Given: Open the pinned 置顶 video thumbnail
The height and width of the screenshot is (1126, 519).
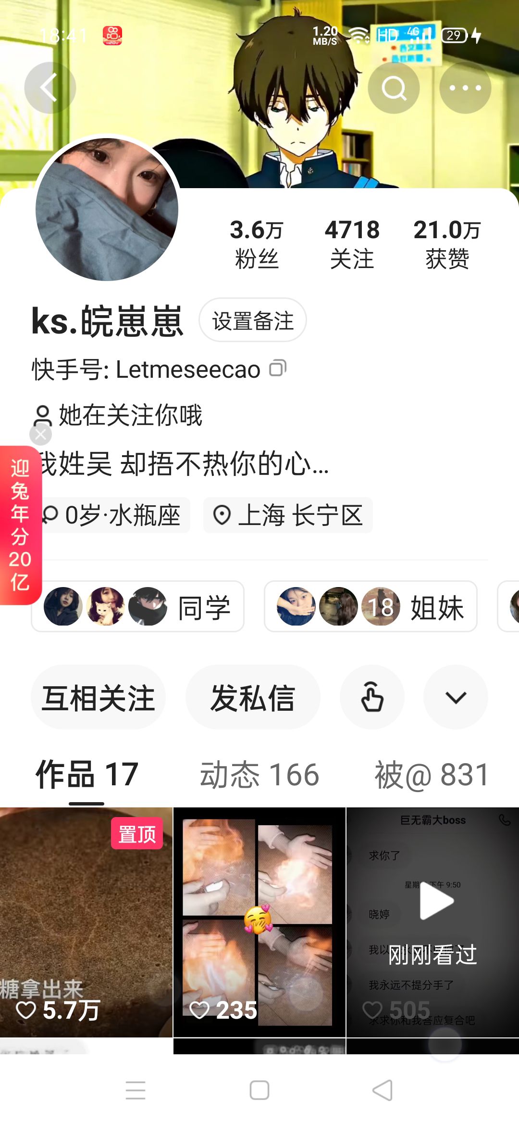Looking at the screenshot, I should click(x=86, y=922).
